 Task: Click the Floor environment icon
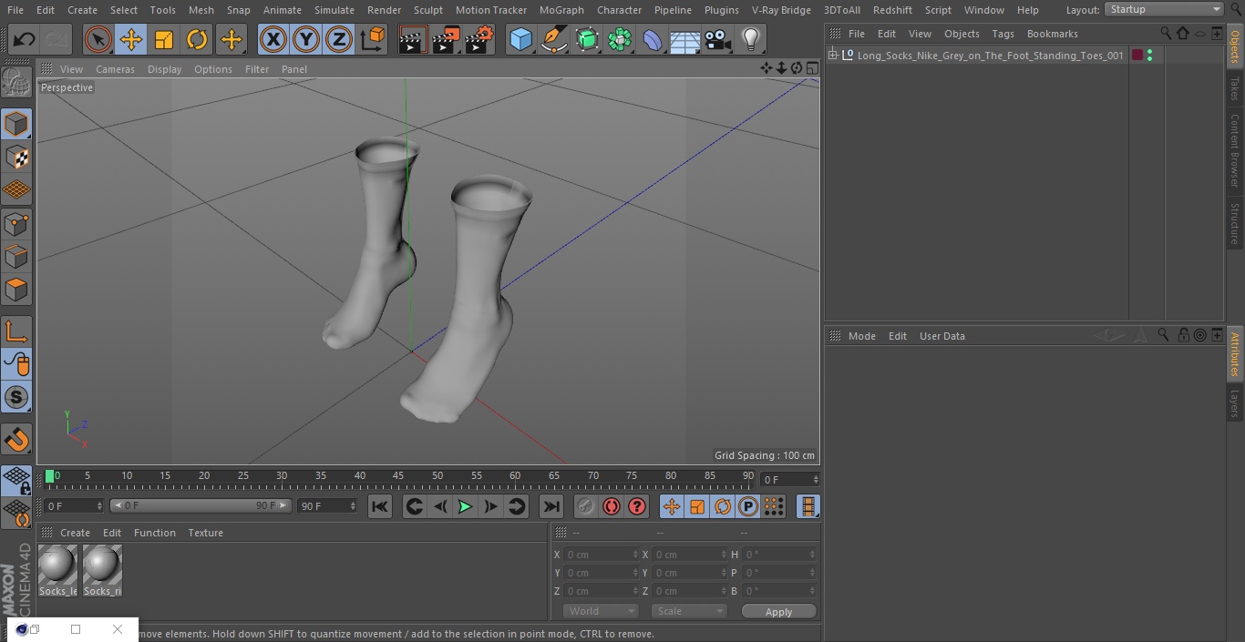(x=684, y=39)
